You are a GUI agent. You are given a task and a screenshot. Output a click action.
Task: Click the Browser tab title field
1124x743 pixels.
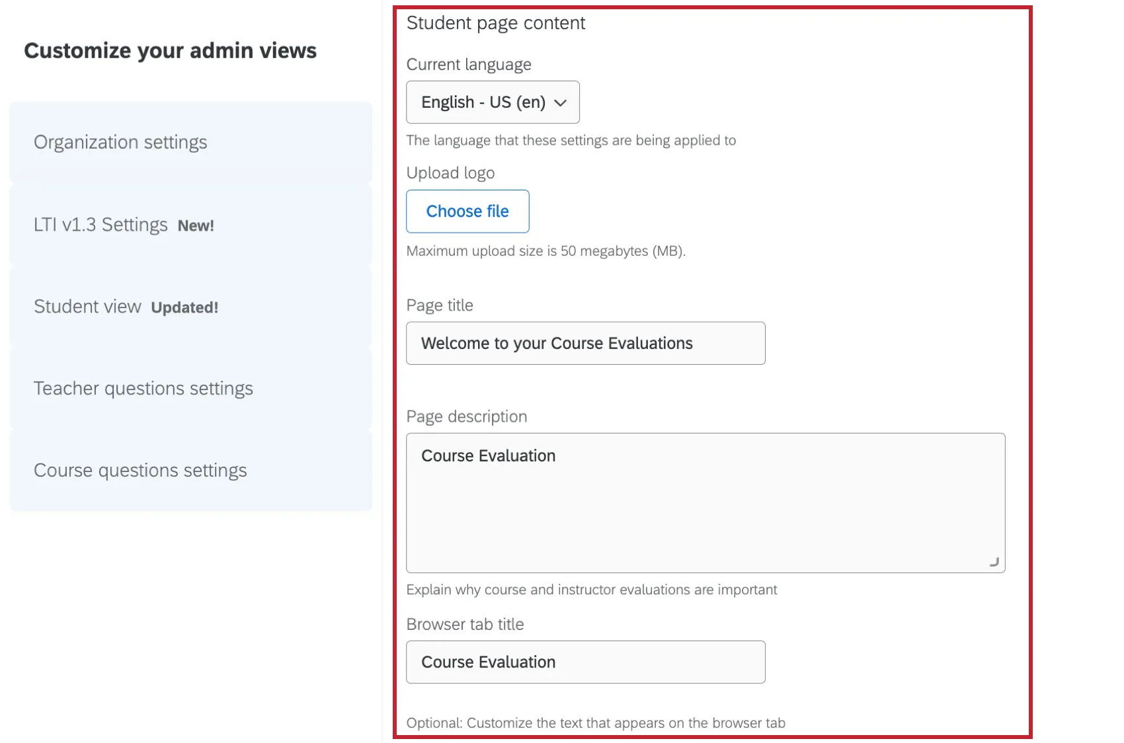click(x=585, y=662)
